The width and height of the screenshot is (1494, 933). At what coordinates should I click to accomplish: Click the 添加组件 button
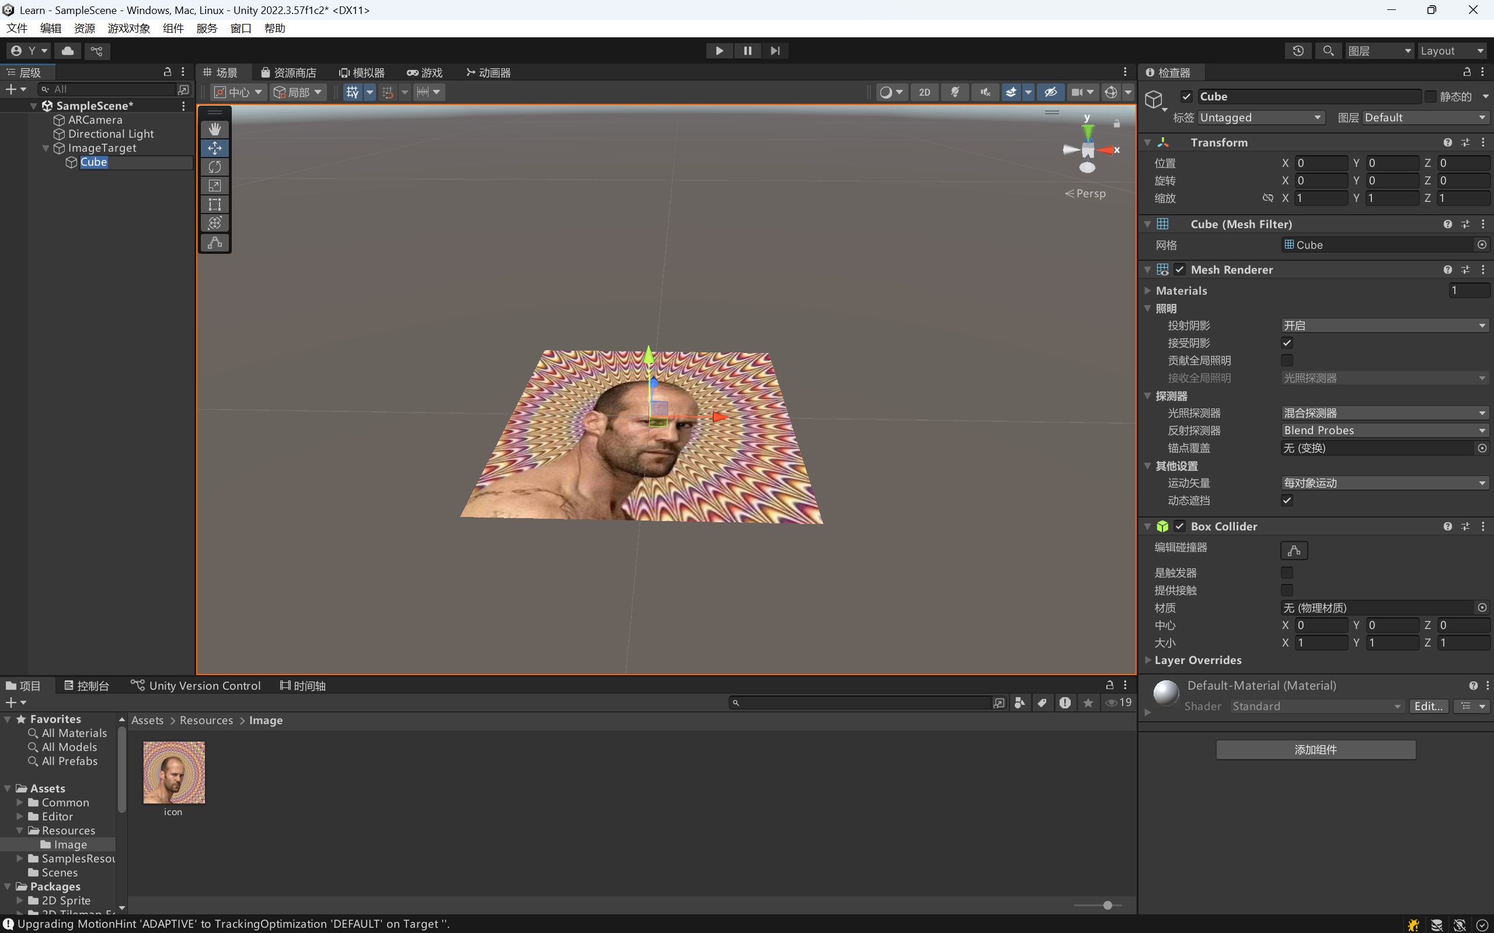(x=1315, y=750)
